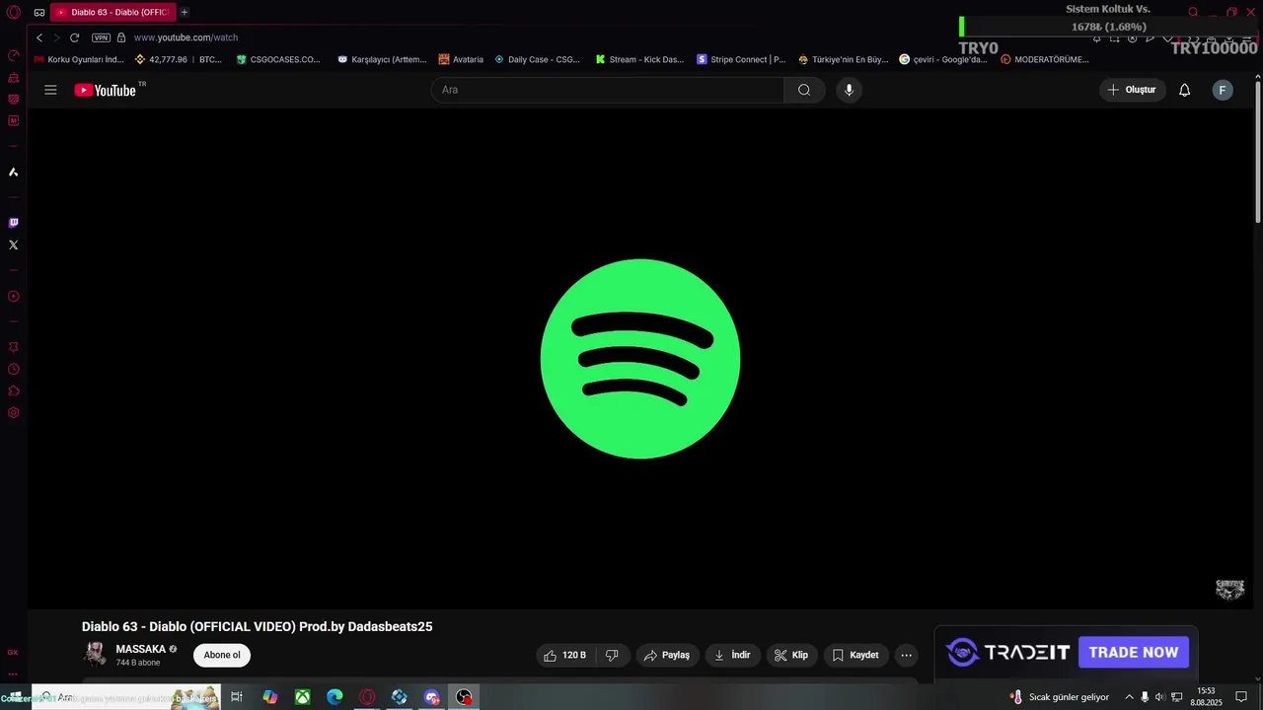Open the F account avatar menu
The width and height of the screenshot is (1263, 710).
[x=1223, y=90]
